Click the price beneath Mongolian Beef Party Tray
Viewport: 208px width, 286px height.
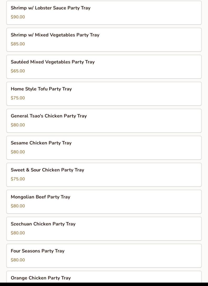18,206
